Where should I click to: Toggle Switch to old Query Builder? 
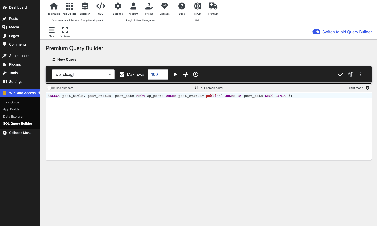pyautogui.click(x=316, y=32)
